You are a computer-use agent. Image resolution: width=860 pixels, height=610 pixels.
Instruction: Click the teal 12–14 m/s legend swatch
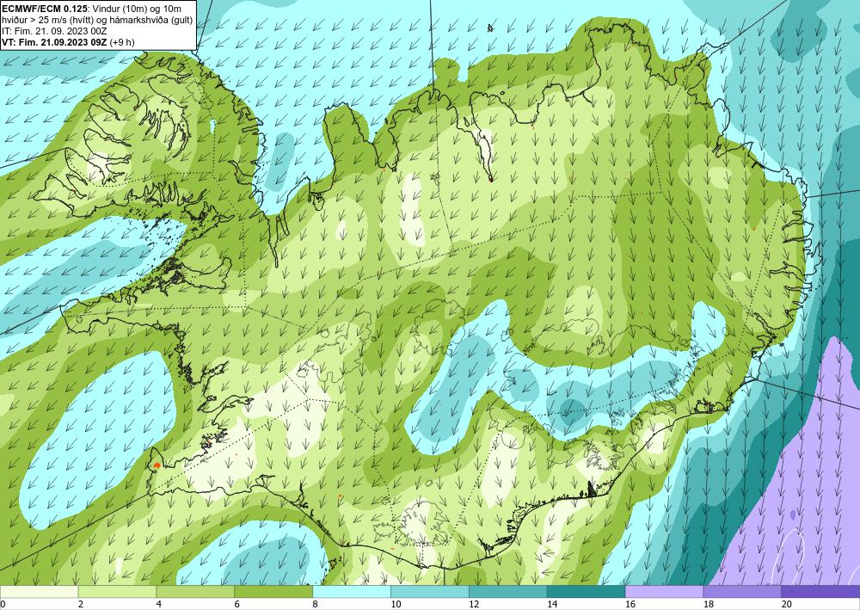click(508, 592)
